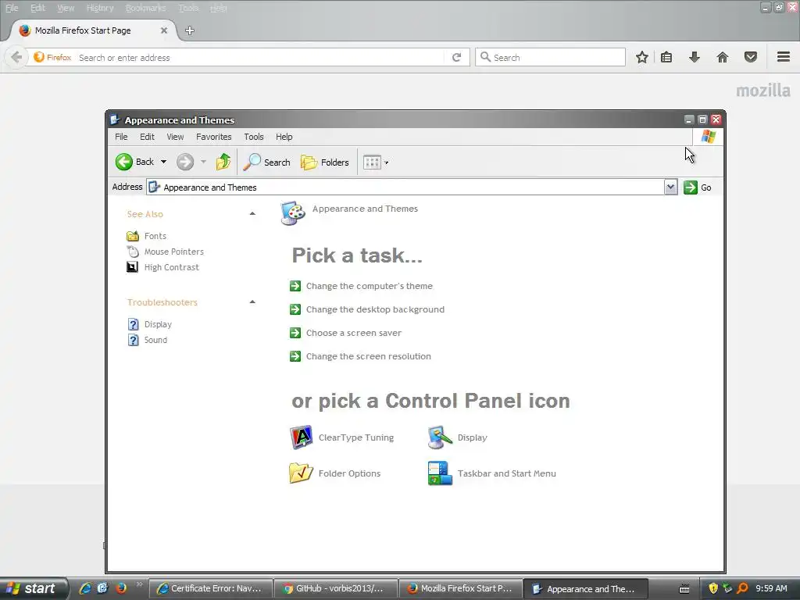Image resolution: width=800 pixels, height=600 pixels.
Task: Click the Firefox Search box
Action: point(550,58)
